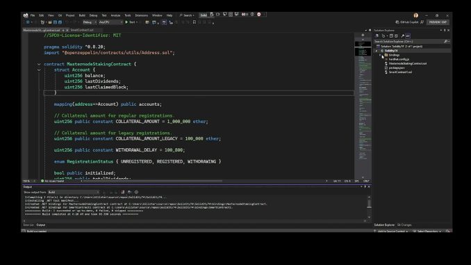Click the red stop icon in title bar
The image size is (471, 265).
point(259,15)
